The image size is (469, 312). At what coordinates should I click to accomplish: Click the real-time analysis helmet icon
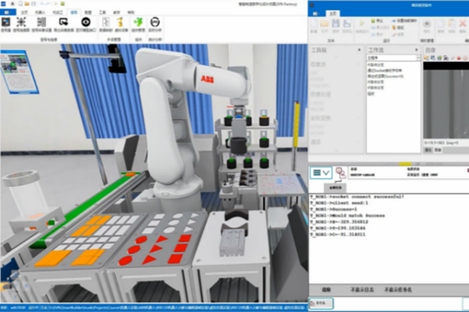[155, 22]
